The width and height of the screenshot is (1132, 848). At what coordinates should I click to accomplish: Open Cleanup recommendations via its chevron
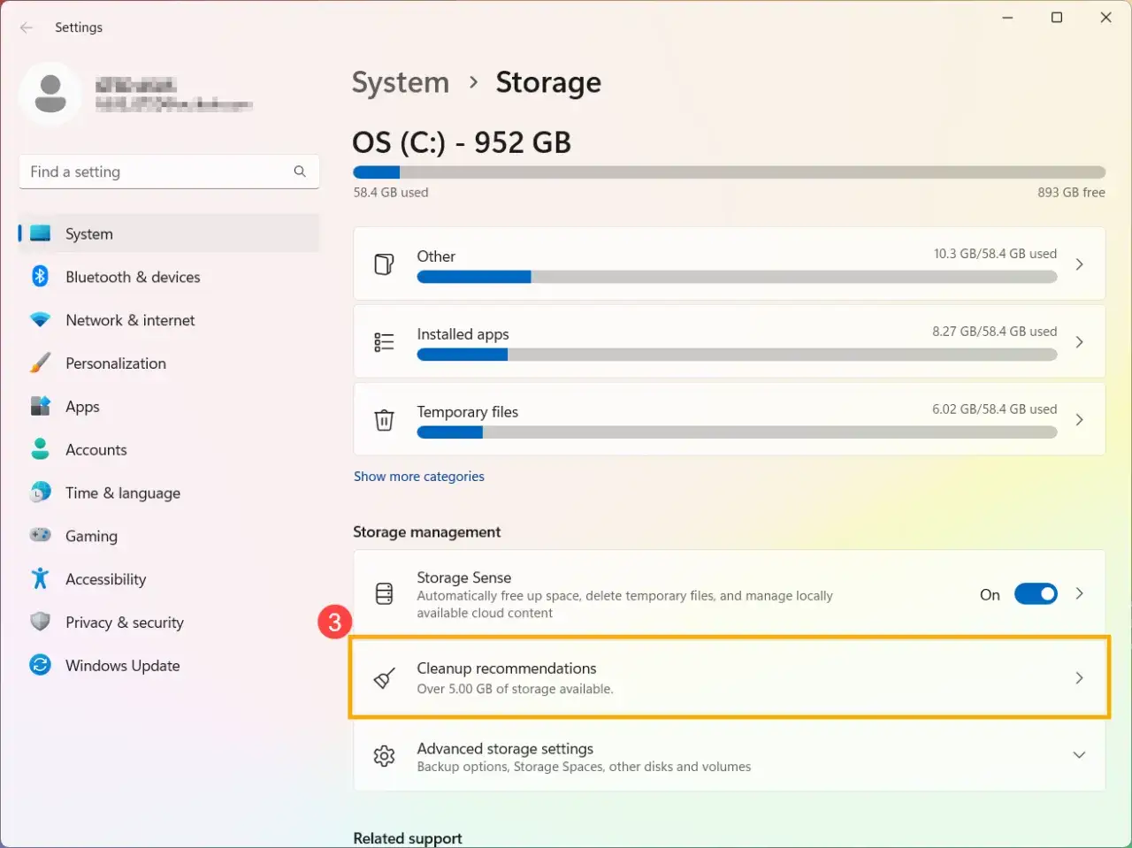1079,678
